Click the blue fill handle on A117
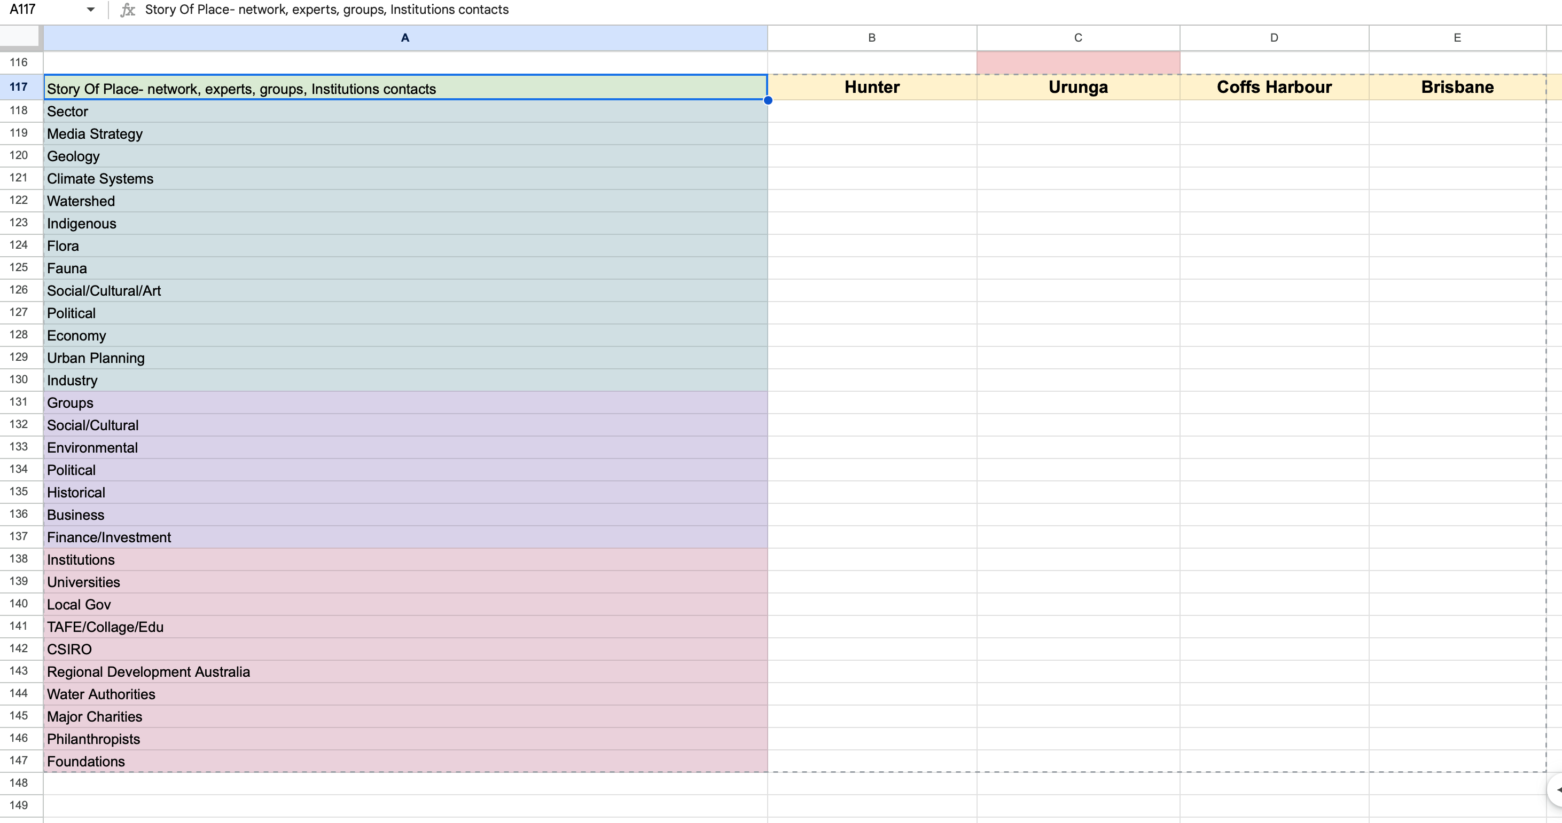The image size is (1562, 823). 768,100
